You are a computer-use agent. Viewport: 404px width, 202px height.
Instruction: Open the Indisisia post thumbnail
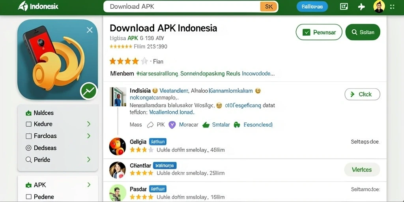(118, 97)
